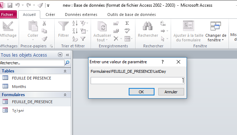Screen dimensions: 237x135
Task: Click the Actualiser tout refresh icon
Action: [102, 27]
